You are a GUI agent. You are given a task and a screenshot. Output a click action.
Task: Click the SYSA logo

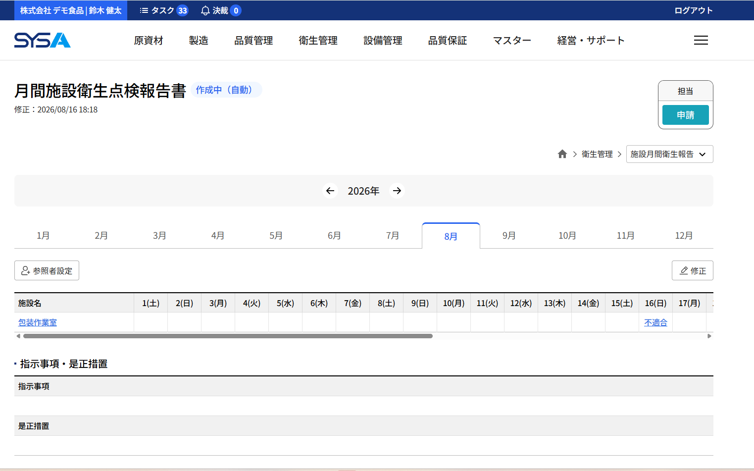coord(43,40)
